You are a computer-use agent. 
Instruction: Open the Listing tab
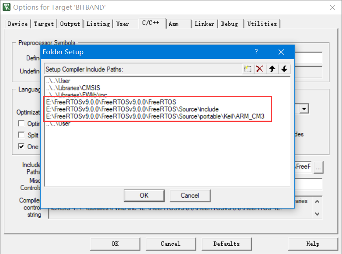98,24
